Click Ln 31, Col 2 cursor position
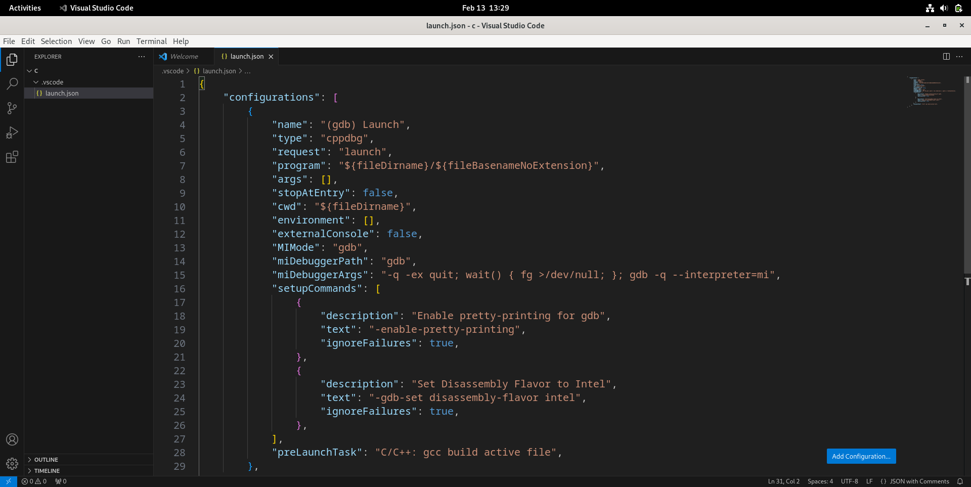Screen dimensions: 971x487 point(784,481)
